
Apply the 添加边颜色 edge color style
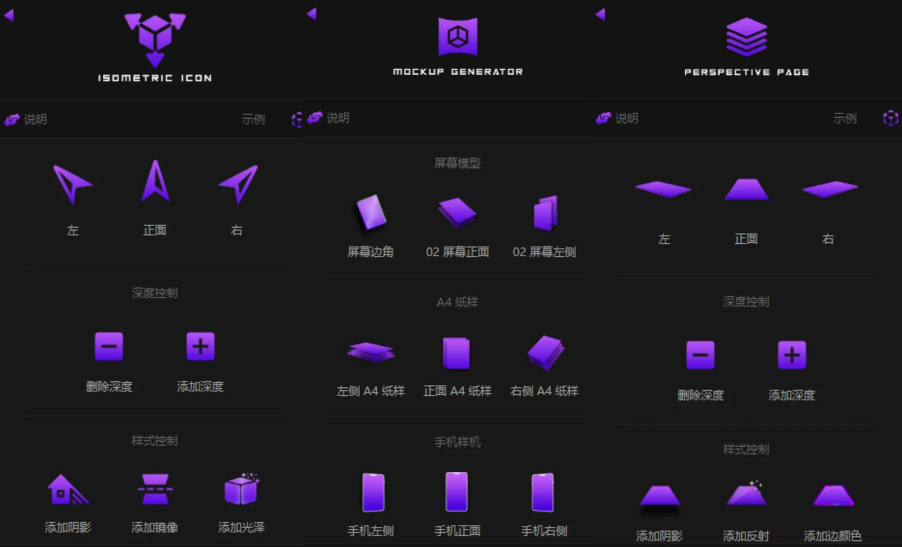(833, 496)
